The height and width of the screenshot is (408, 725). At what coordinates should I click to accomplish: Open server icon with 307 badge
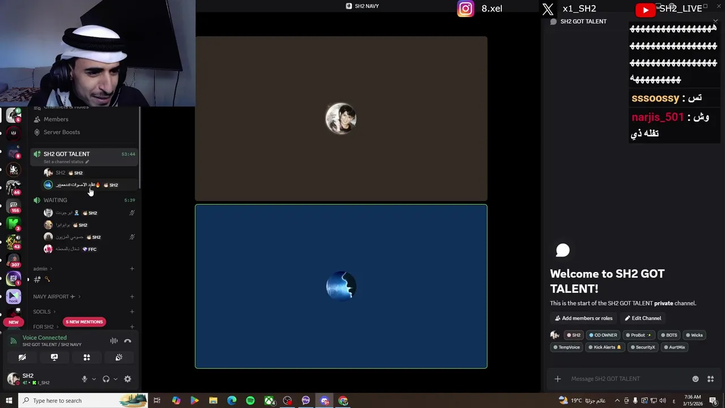point(14,260)
